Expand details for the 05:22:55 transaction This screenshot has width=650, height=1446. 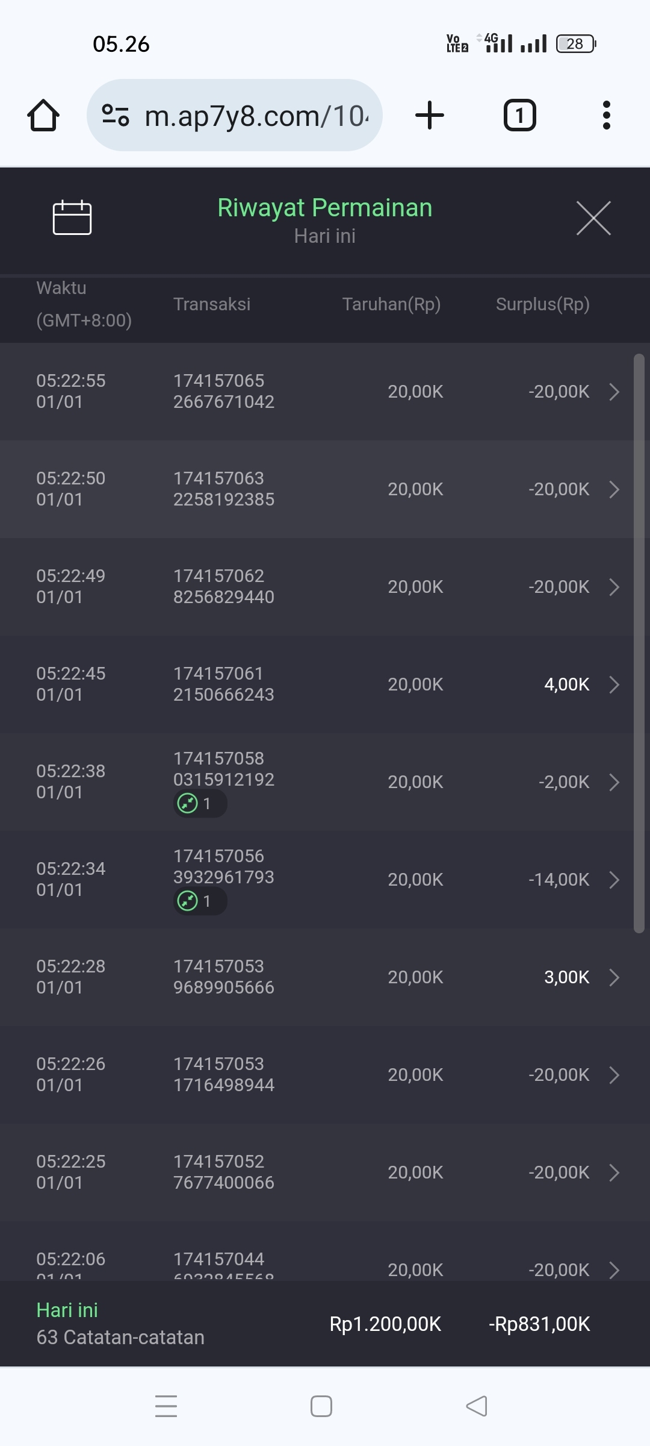click(614, 392)
